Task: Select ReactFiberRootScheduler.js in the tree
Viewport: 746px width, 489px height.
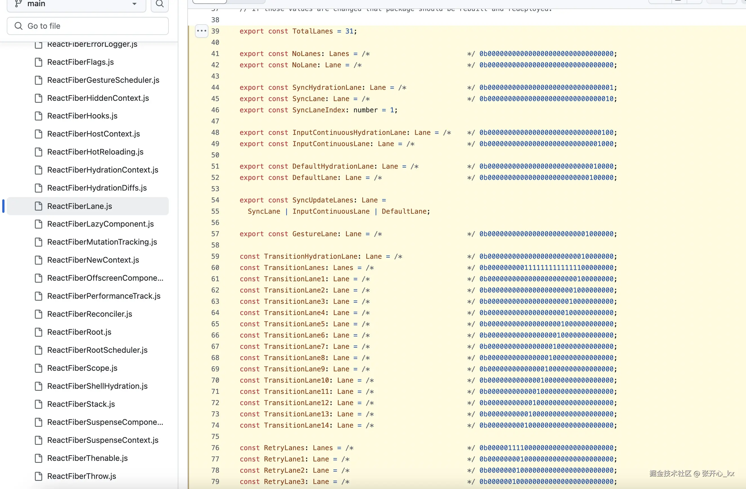Action: point(97,350)
